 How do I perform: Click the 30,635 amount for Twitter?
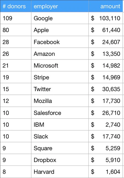(106, 89)
